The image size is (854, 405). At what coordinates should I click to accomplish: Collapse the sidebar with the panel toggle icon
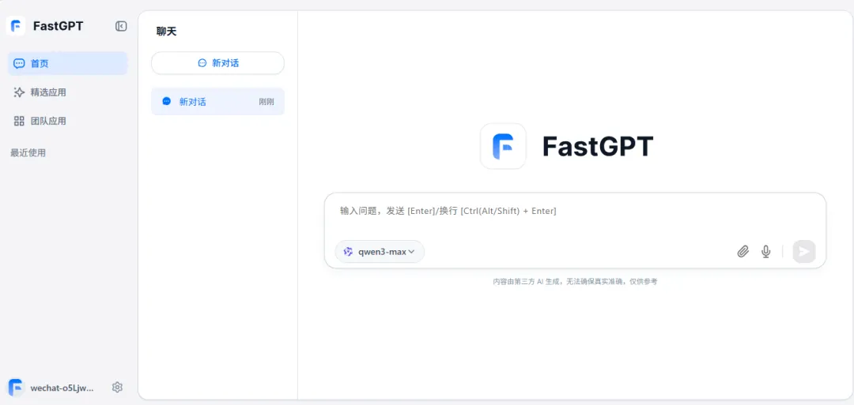pyautogui.click(x=121, y=26)
